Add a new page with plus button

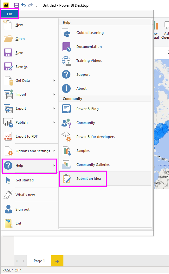point(57,261)
